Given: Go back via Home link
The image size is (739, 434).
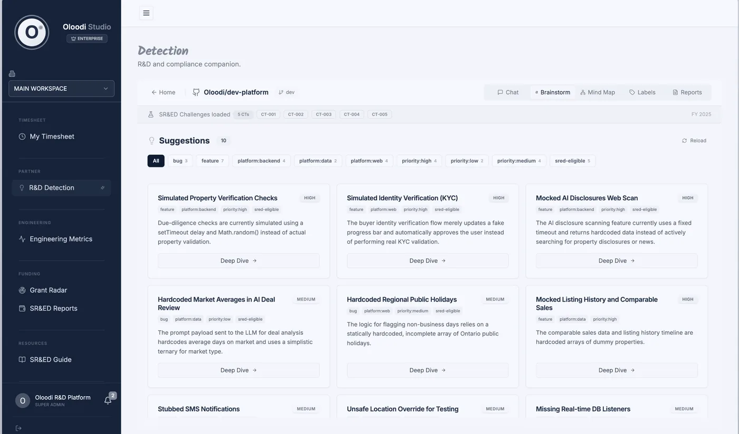Looking at the screenshot, I should click(163, 92).
